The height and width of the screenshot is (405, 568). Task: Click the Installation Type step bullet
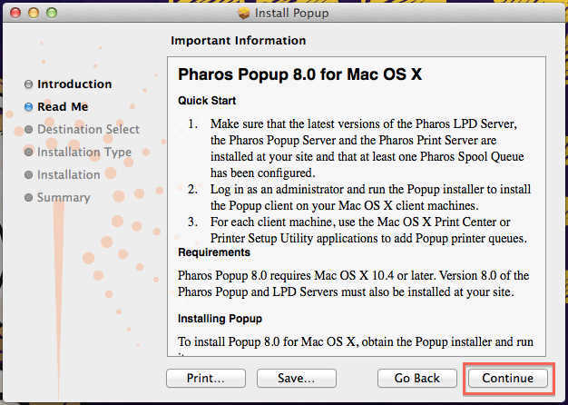tap(28, 153)
